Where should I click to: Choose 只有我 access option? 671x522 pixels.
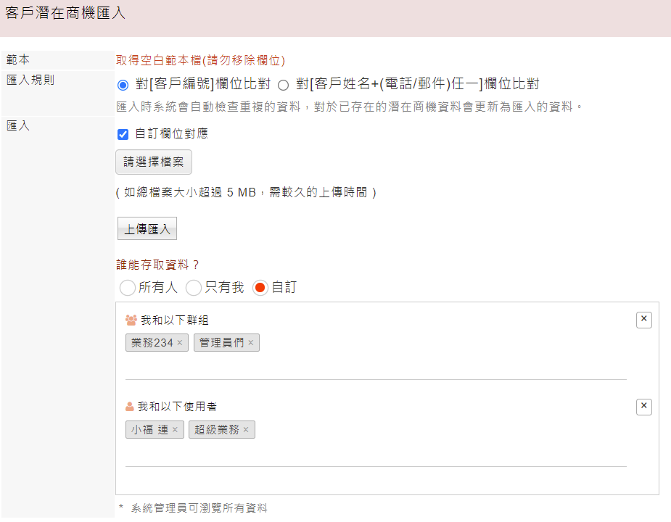(x=194, y=288)
